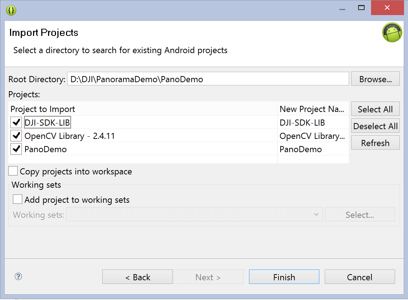Click the Android robot wizard icon
This screenshot has height=300, width=408.
392,33
